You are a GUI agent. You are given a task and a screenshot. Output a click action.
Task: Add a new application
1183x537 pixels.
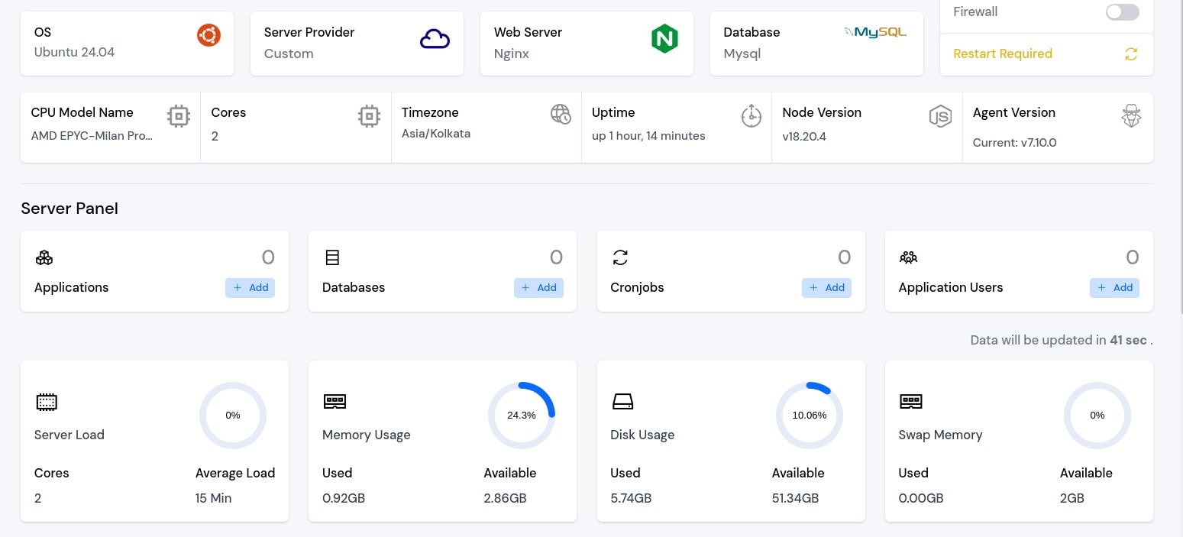pyautogui.click(x=250, y=288)
